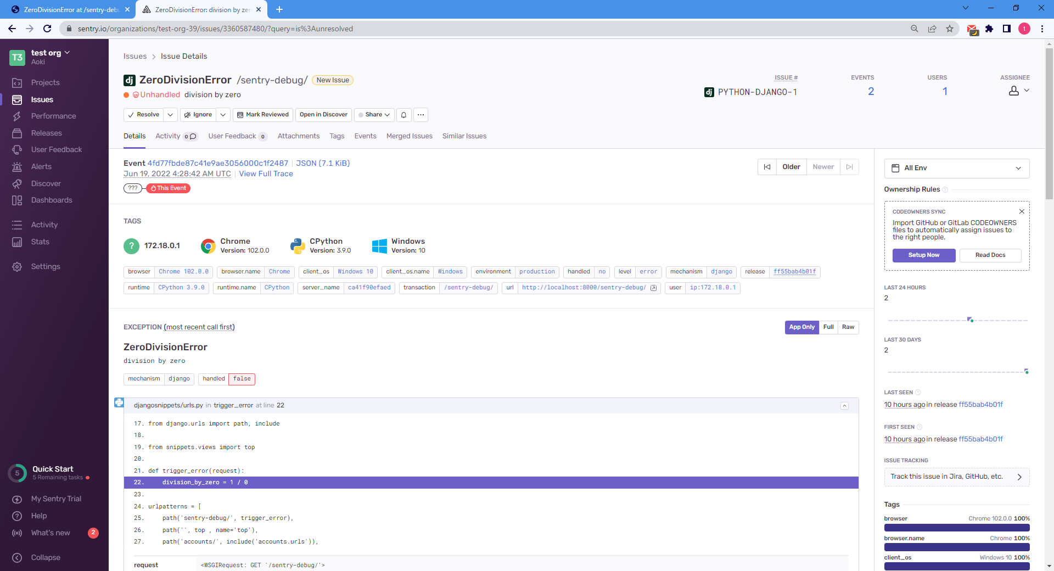Open URL external link icon in tags
1054x571 pixels.
coord(653,288)
